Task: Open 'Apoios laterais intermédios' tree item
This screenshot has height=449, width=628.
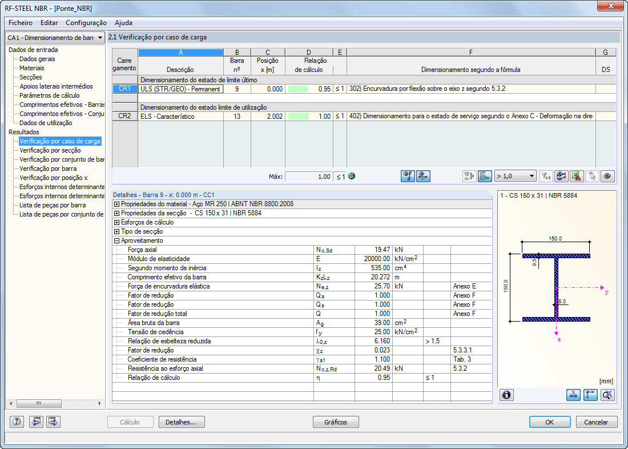Action: coord(56,87)
